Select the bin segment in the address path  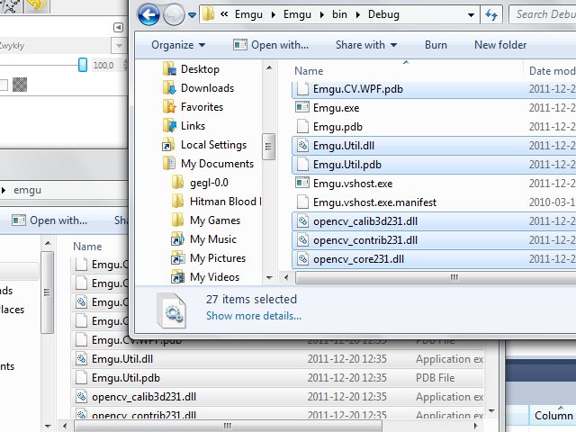339,14
